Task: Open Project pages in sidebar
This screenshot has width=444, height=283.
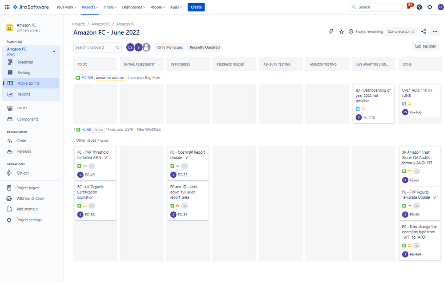Action: coord(31,187)
